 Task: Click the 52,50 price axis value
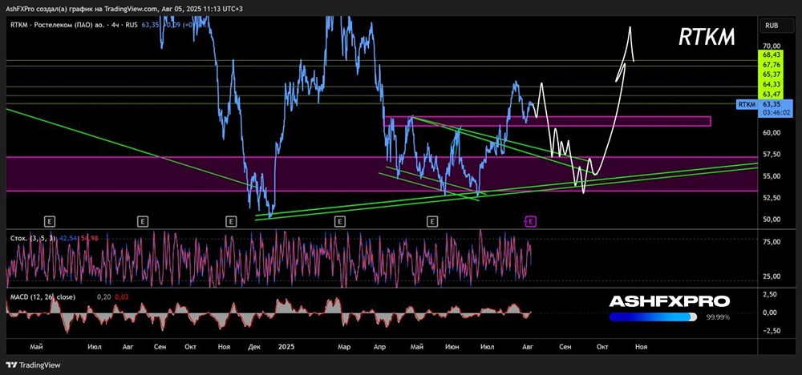[x=771, y=198]
